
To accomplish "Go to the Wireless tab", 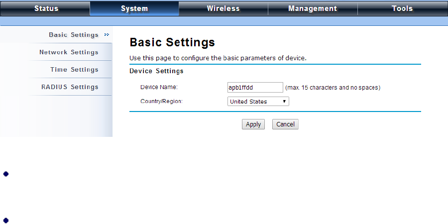I will (223, 8).
